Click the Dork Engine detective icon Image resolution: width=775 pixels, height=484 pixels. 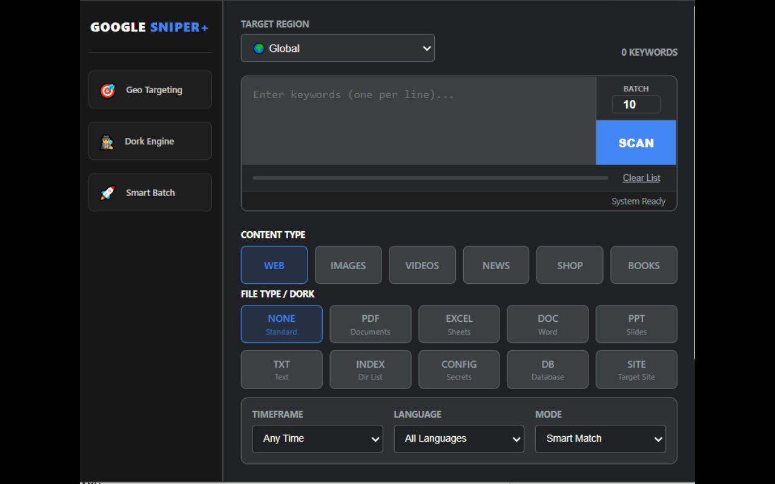coord(107,142)
